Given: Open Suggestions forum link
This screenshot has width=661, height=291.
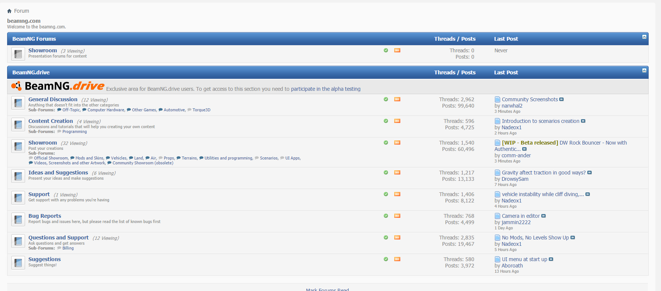Looking at the screenshot, I should [45, 259].
